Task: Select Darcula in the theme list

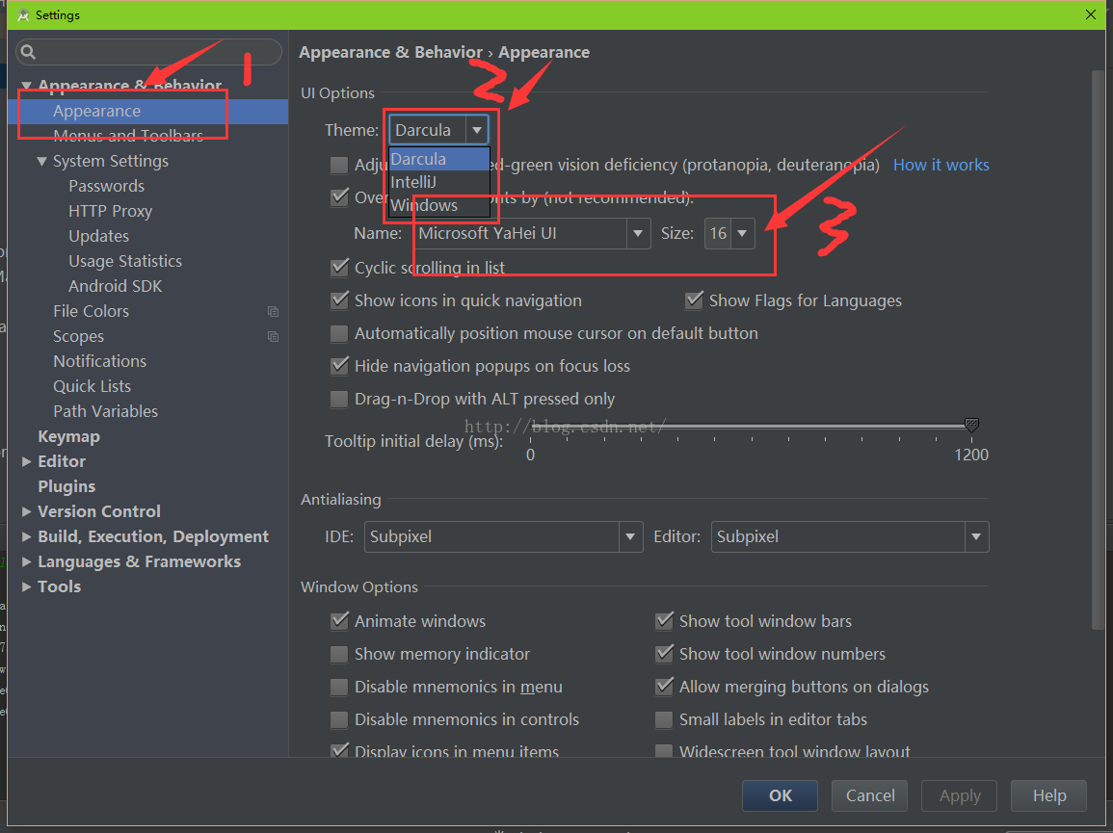Action: coord(439,159)
